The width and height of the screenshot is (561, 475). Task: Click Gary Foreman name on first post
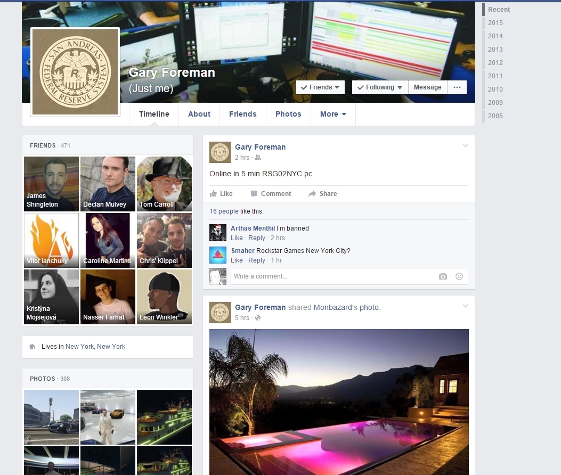(x=260, y=147)
